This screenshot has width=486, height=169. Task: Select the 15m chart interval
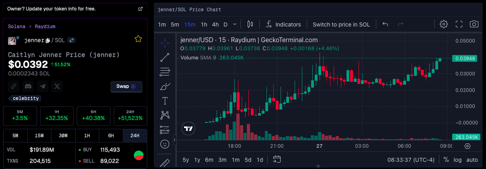[x=190, y=24]
